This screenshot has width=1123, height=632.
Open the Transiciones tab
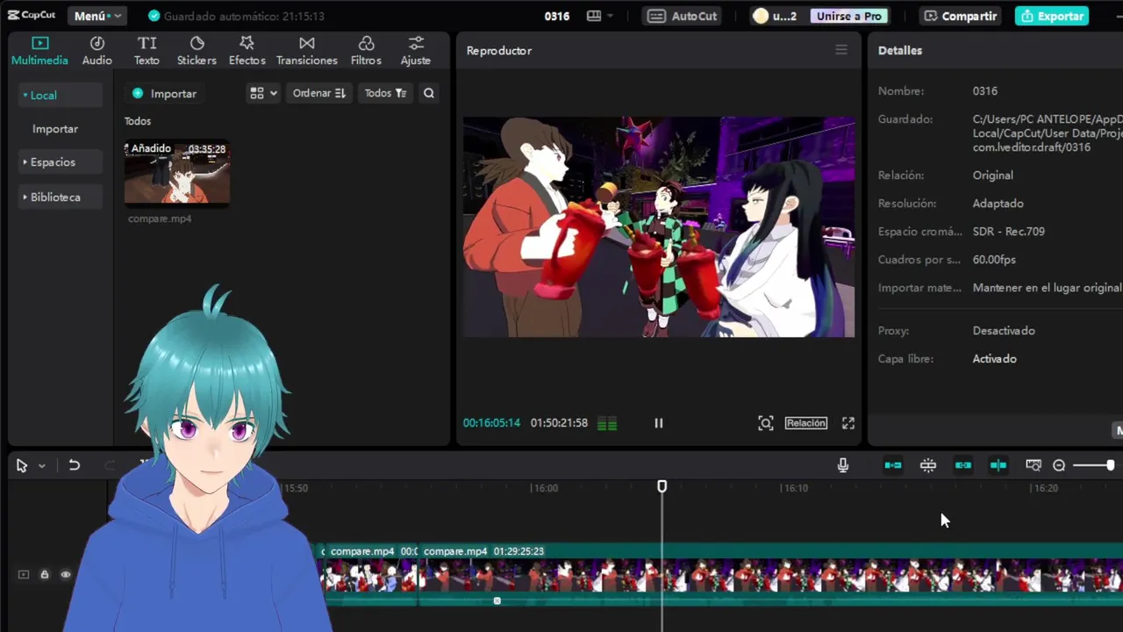point(306,51)
